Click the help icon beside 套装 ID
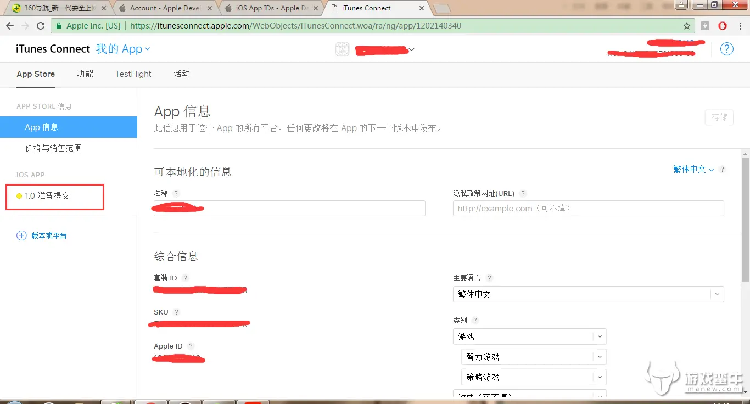 click(x=185, y=278)
